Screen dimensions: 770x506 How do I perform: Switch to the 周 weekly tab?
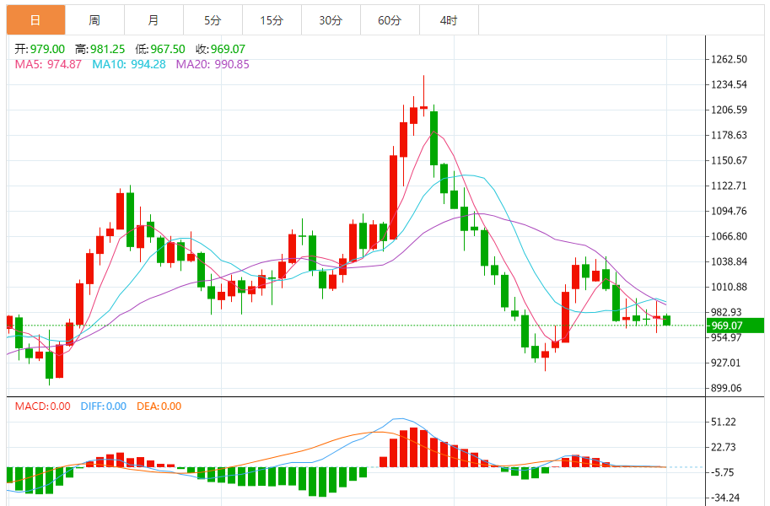pyautogui.click(x=94, y=20)
